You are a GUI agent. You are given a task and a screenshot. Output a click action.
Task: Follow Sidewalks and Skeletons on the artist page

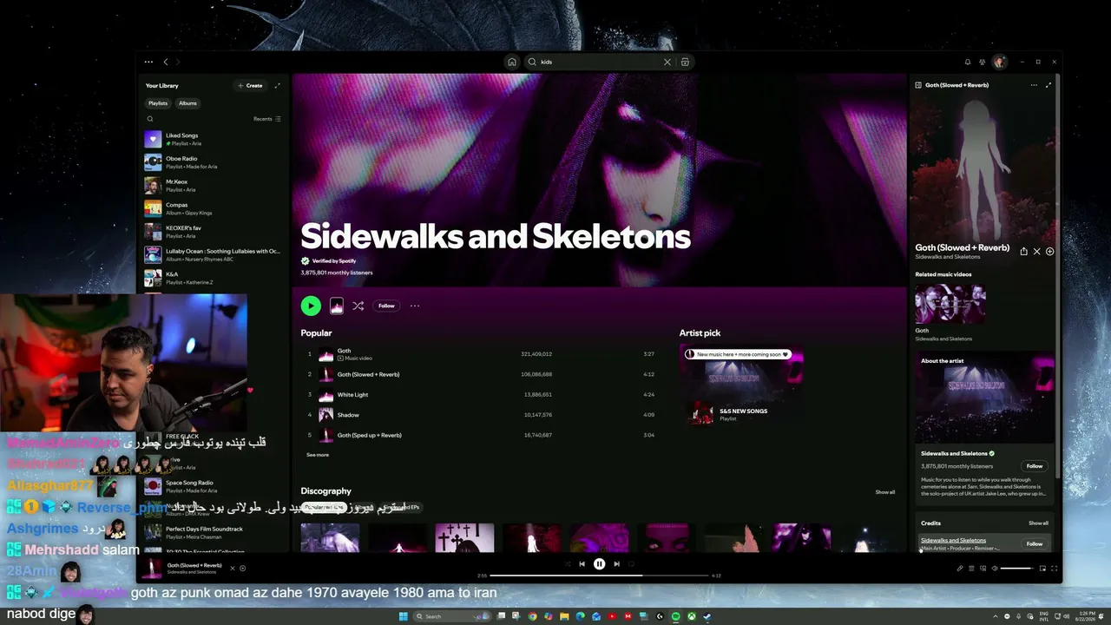point(386,306)
